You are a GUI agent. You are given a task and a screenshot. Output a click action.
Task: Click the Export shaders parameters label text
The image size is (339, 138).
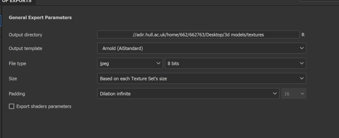[44, 106]
